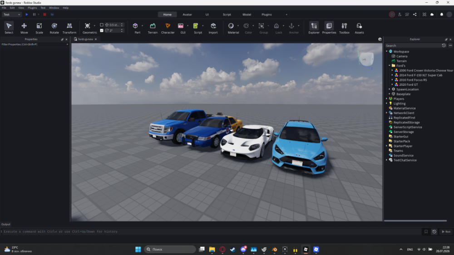This screenshot has height=255, width=454.
Task: Open the Script ribbon tab
Action: [227, 15]
